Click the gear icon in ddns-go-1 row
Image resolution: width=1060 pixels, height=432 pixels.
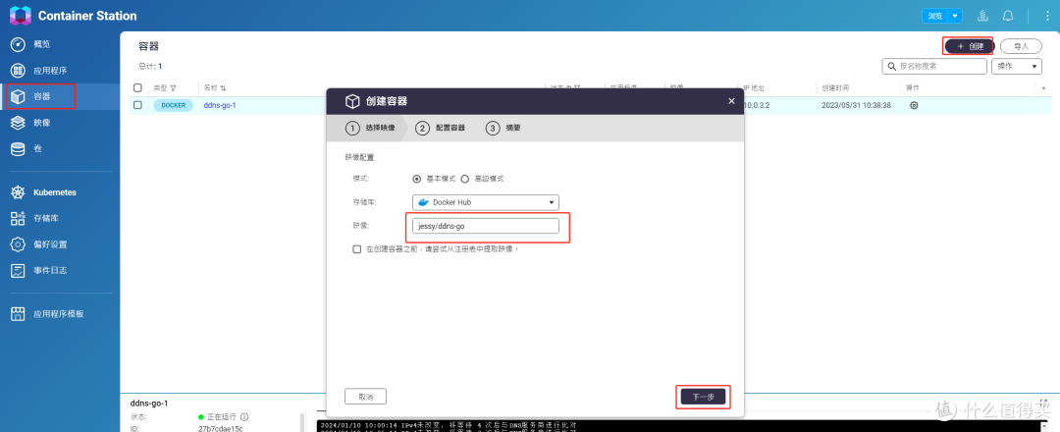(914, 105)
